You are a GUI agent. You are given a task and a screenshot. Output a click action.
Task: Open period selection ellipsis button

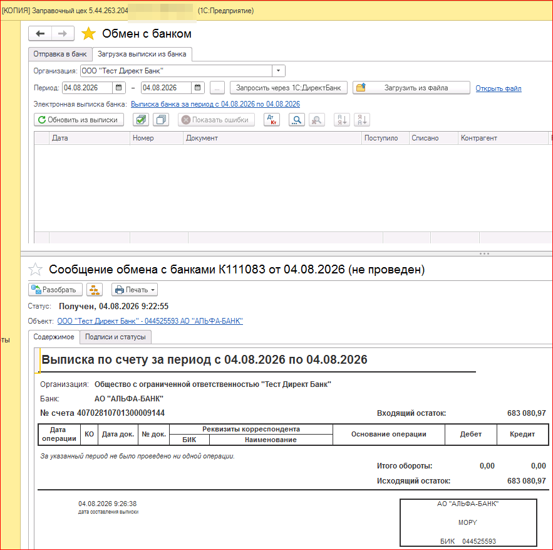[x=217, y=88]
